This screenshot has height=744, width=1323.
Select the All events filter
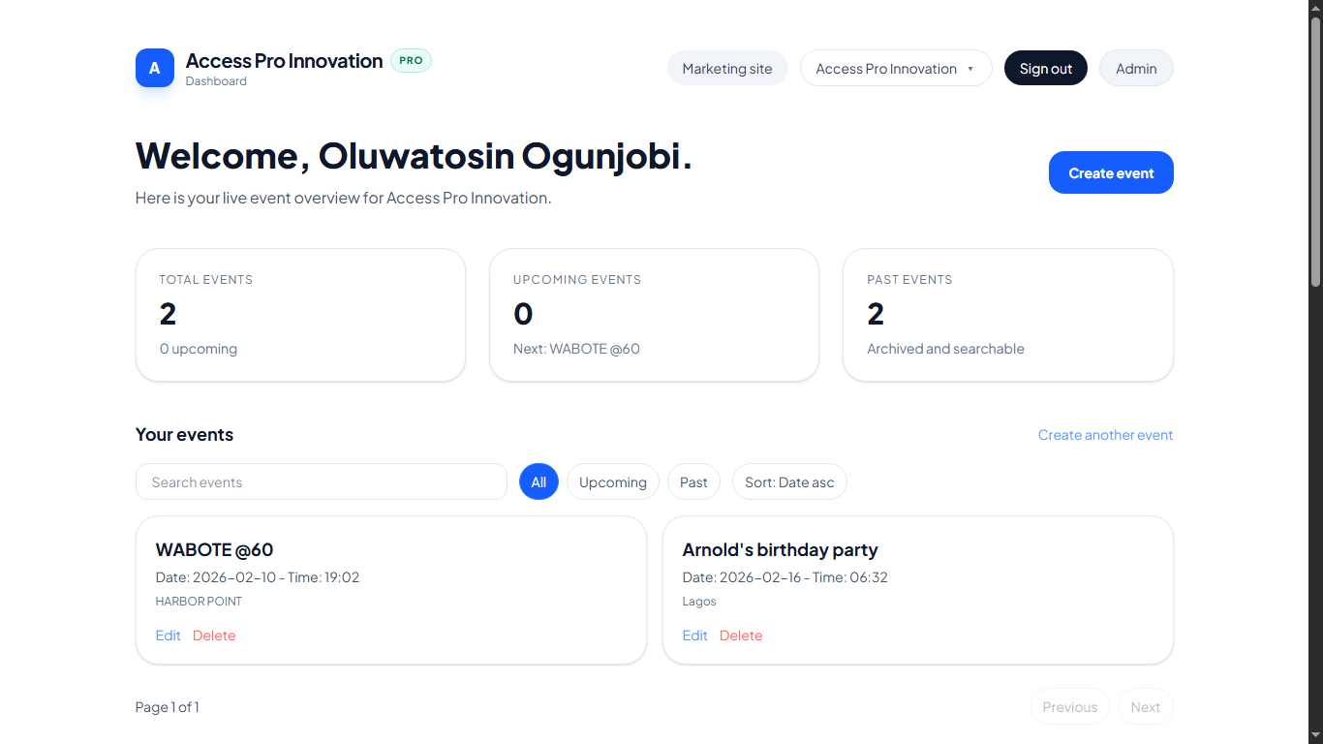[x=538, y=482]
